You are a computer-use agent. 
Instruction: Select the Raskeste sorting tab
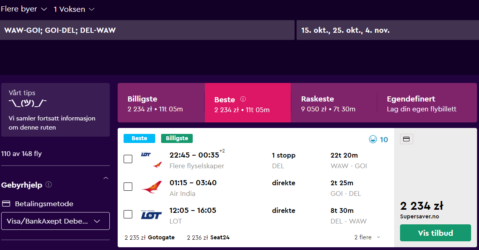pyautogui.click(x=334, y=103)
